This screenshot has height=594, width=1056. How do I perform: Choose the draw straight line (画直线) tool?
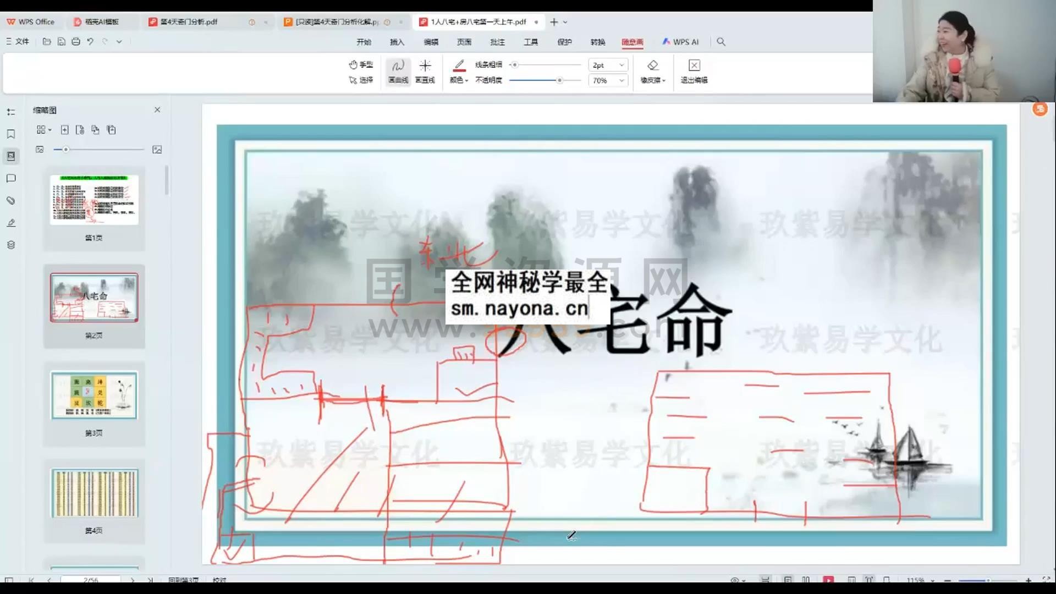click(x=425, y=72)
